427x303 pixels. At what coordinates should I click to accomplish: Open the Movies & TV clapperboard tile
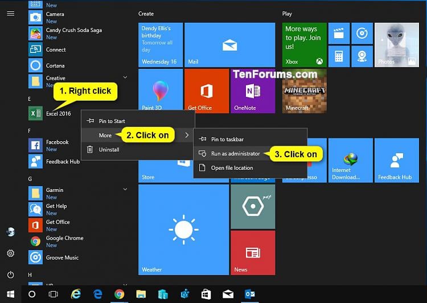[x=339, y=33]
